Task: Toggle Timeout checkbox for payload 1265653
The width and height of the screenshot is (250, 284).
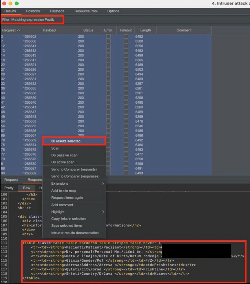Action: click(126, 121)
